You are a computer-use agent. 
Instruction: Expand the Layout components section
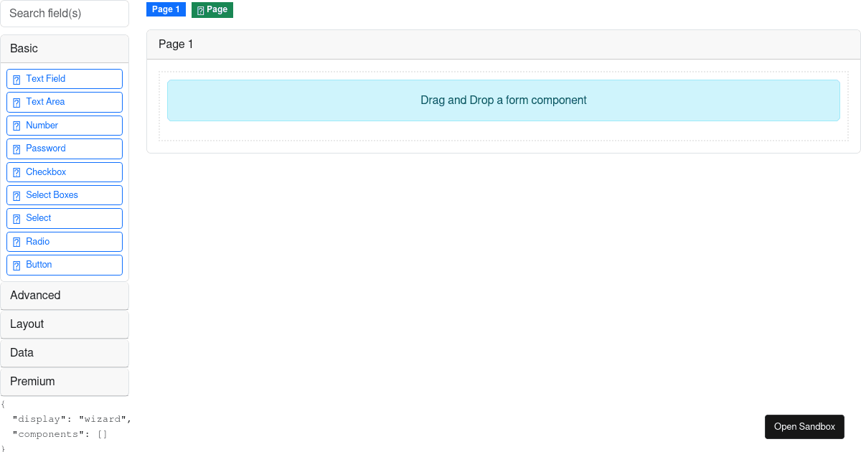pyautogui.click(x=65, y=324)
